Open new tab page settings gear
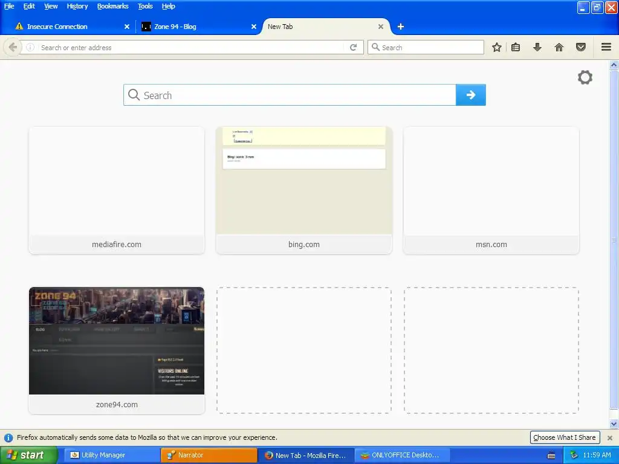Screen dimensions: 619x464 585,77
